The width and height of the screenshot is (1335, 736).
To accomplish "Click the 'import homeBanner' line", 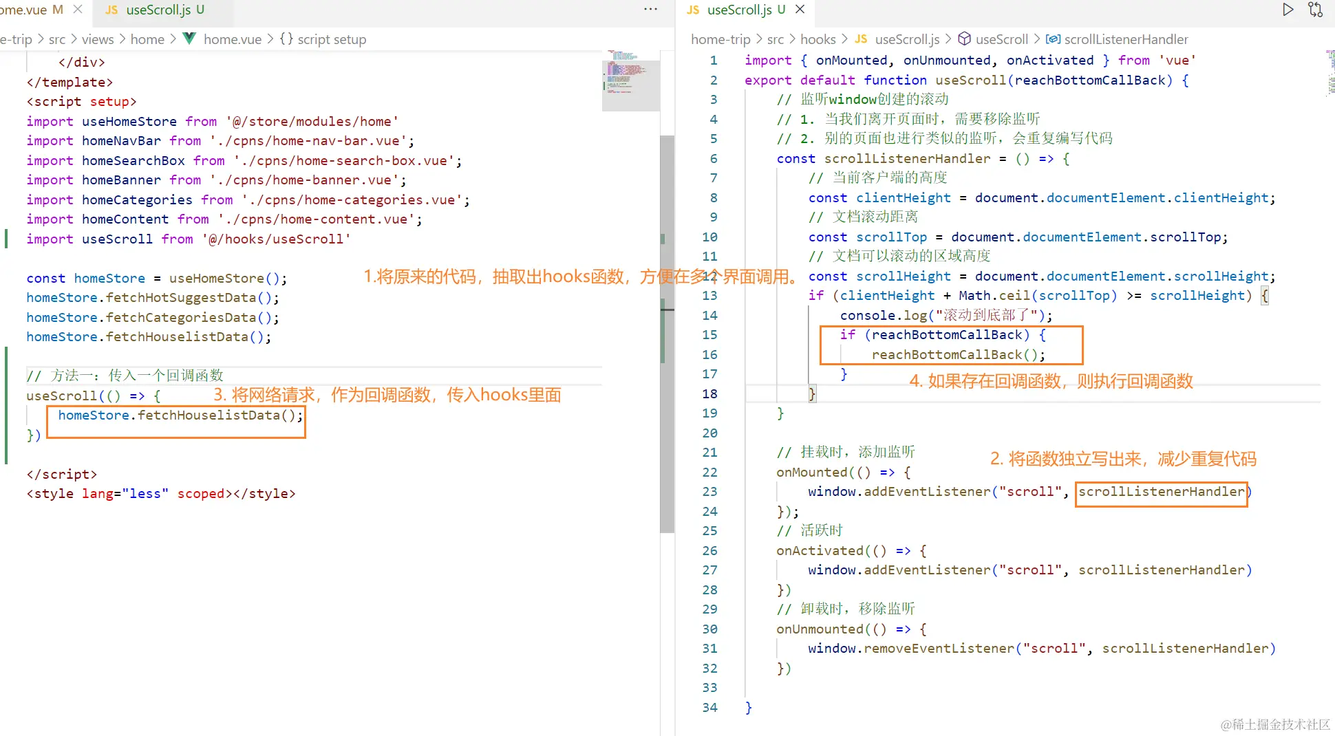I will (x=216, y=180).
